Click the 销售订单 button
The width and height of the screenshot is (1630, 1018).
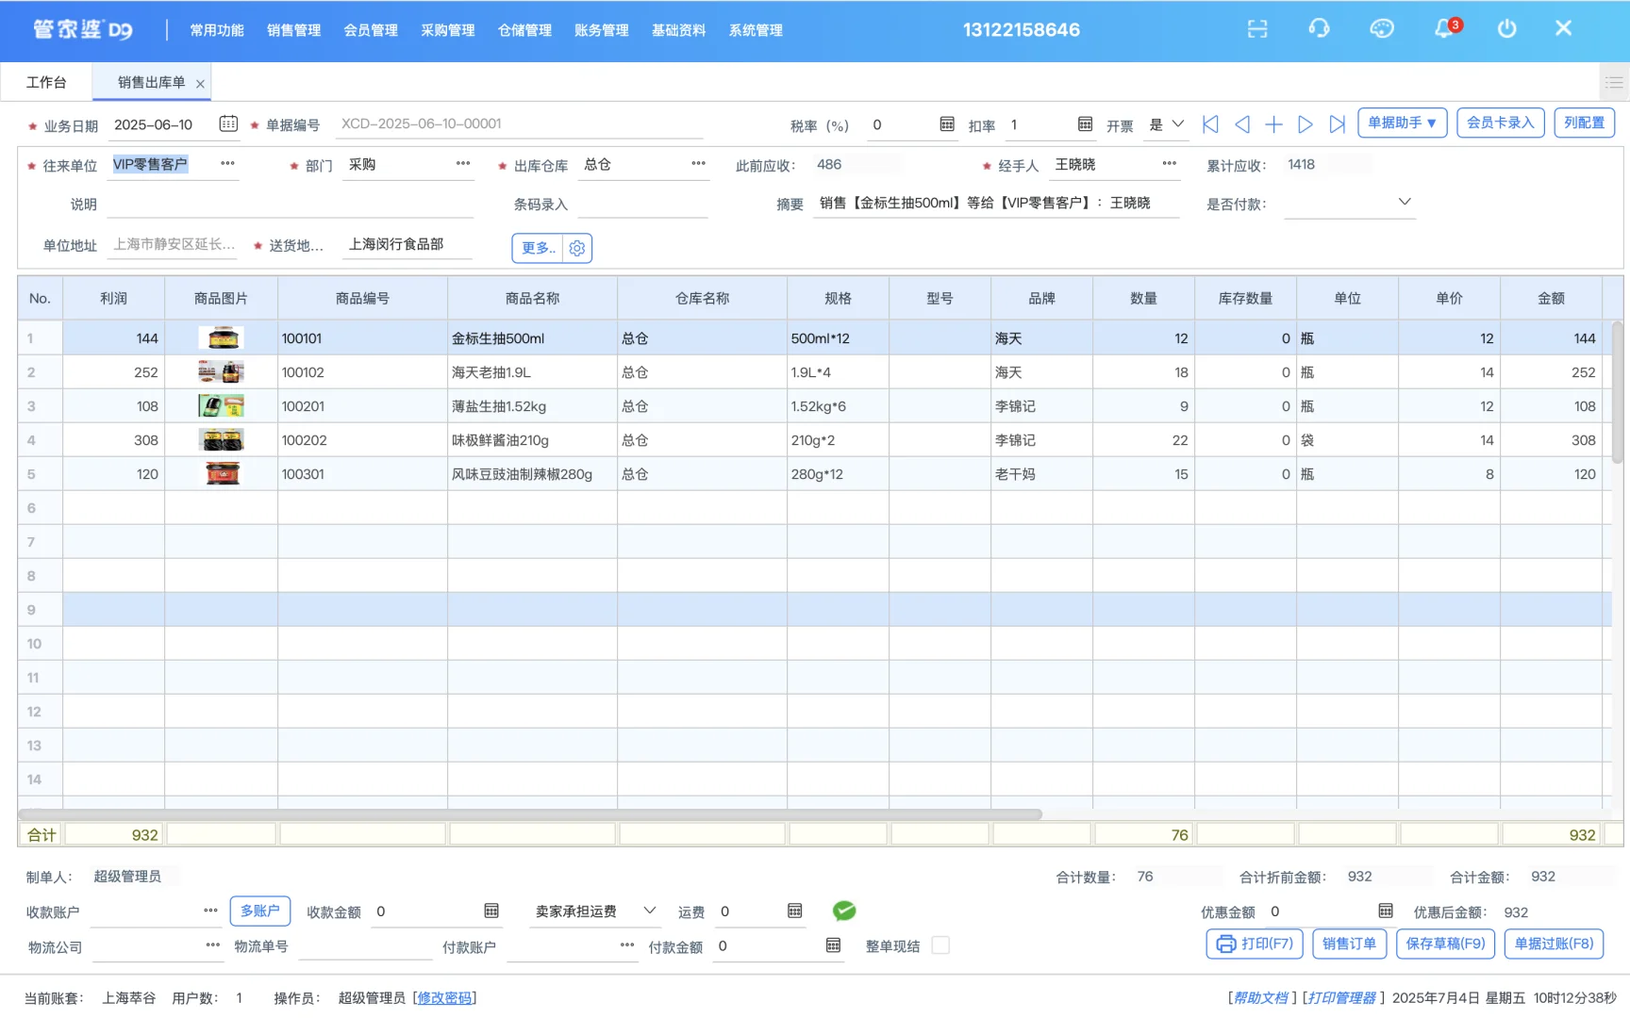(x=1349, y=944)
